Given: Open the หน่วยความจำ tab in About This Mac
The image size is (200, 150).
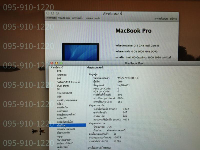Looking at the screenshot, I should tap(92, 18).
